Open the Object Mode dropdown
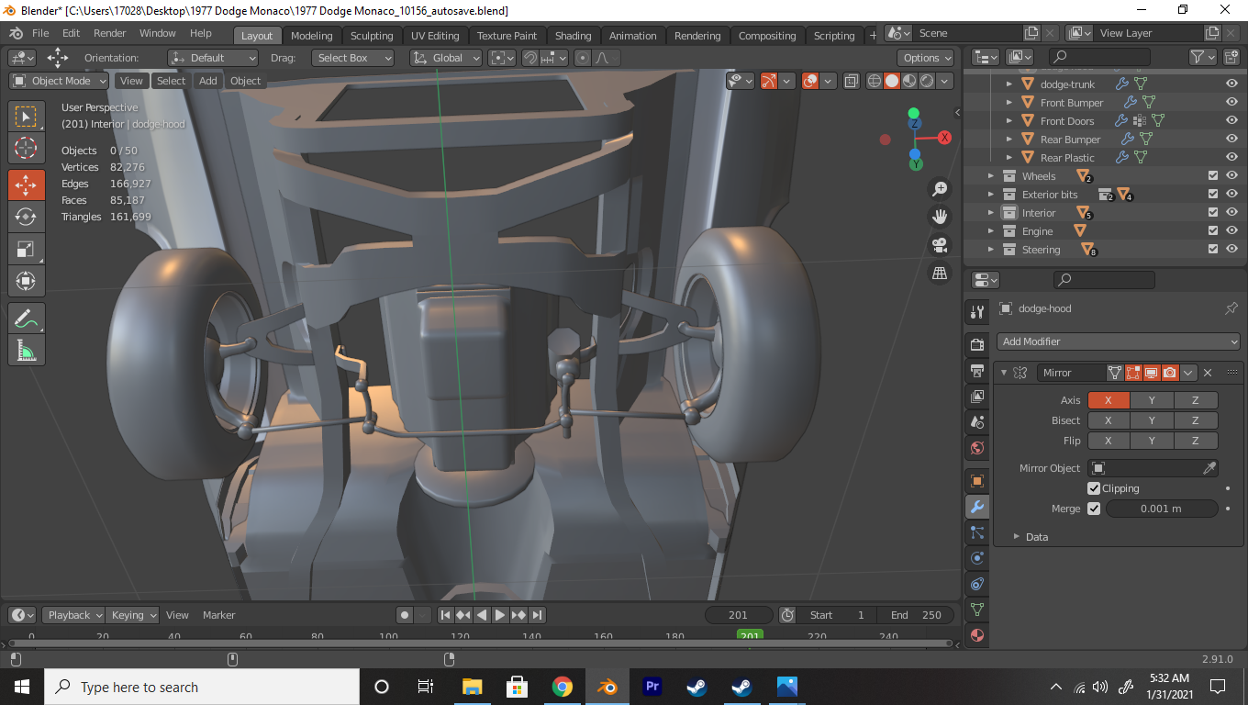This screenshot has height=705, width=1248. pyautogui.click(x=59, y=81)
